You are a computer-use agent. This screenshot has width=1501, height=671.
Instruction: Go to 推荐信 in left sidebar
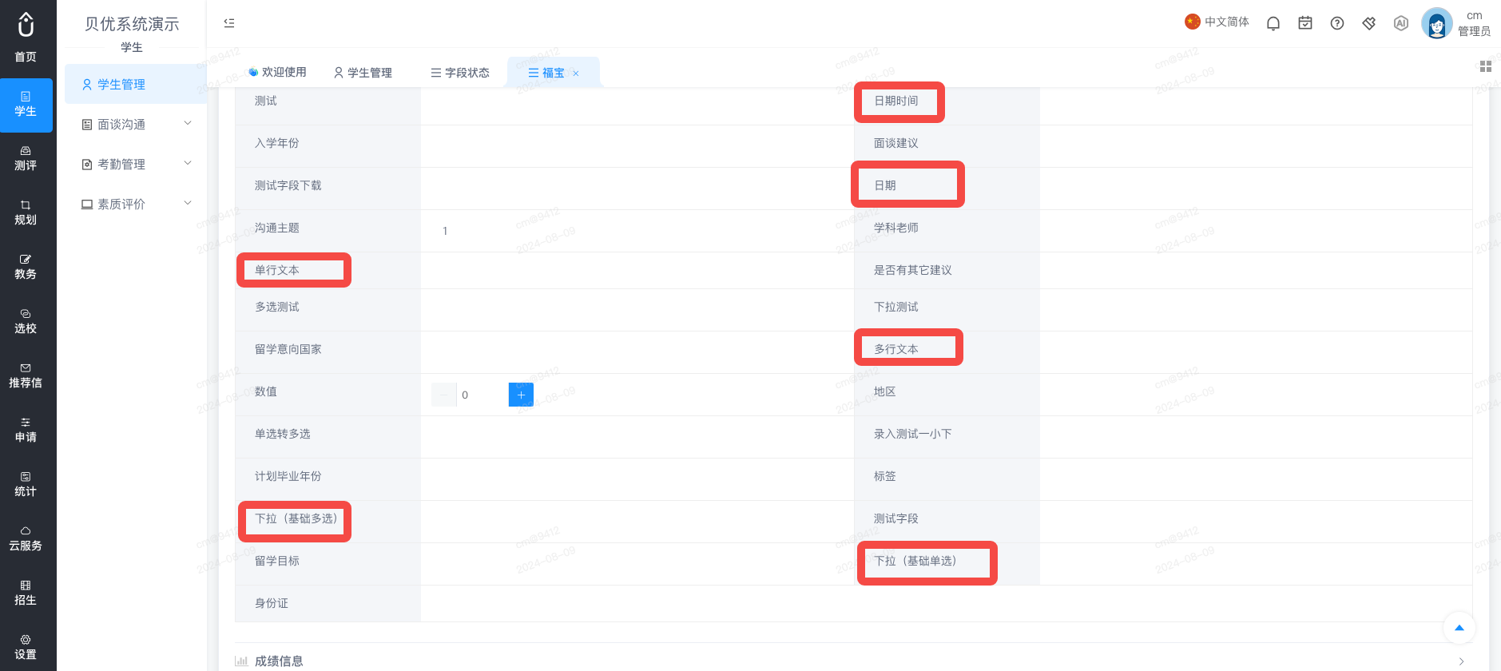26,375
